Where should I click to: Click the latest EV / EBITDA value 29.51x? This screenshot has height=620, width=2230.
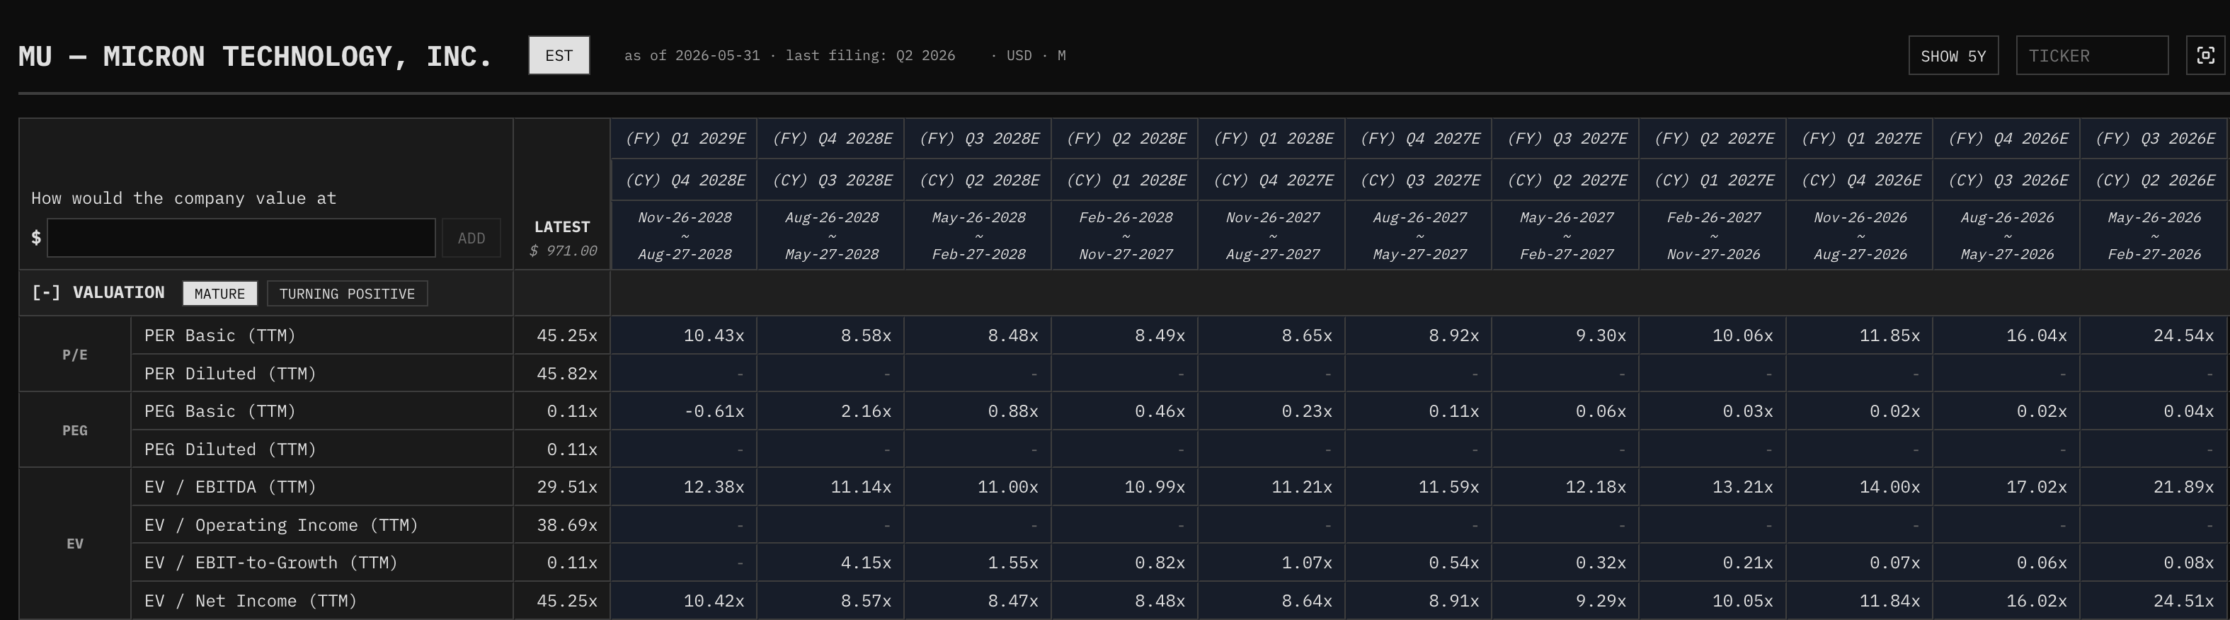(562, 487)
